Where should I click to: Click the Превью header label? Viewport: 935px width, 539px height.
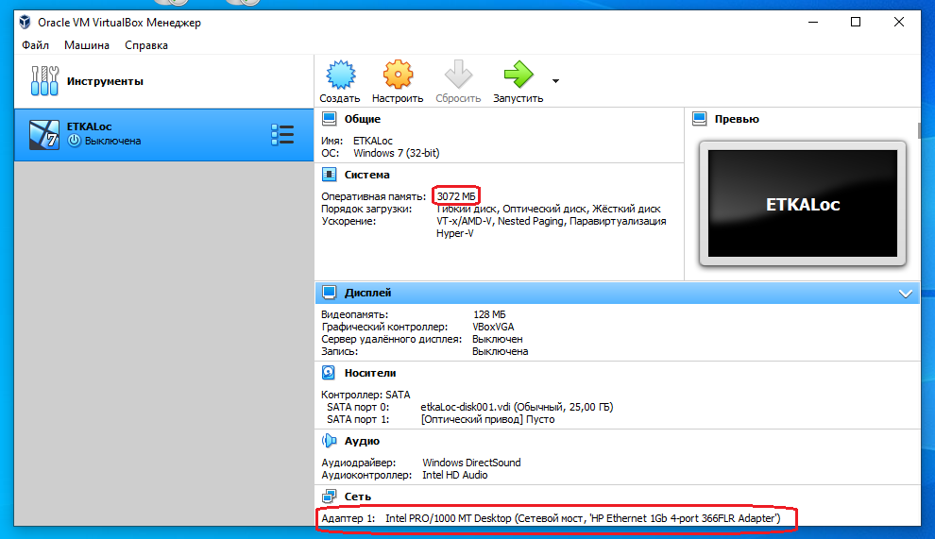[737, 119]
